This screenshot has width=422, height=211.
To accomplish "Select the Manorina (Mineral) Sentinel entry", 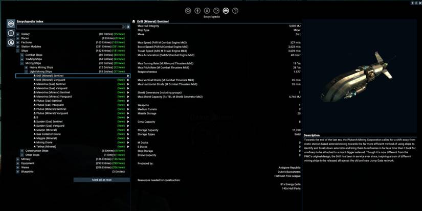I will (x=73, y=92).
